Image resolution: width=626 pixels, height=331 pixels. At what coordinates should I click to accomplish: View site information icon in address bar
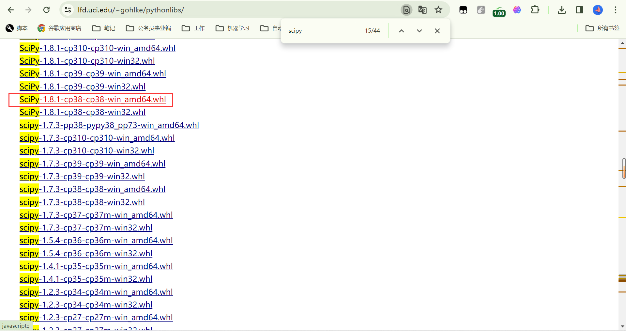(68, 10)
